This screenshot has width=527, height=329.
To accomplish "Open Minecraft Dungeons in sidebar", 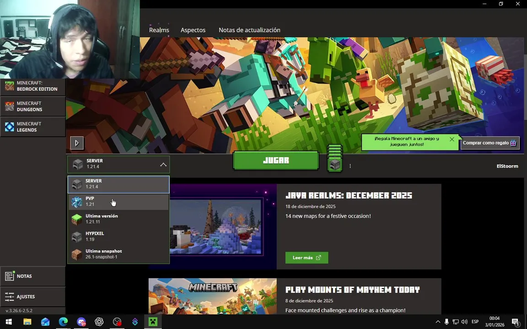I will 32,106.
